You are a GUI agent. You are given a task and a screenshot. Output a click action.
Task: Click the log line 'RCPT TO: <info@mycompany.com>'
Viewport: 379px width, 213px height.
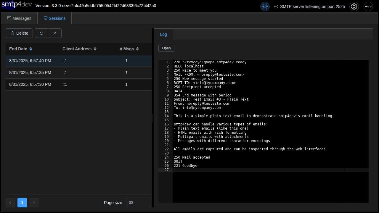tap(205, 83)
